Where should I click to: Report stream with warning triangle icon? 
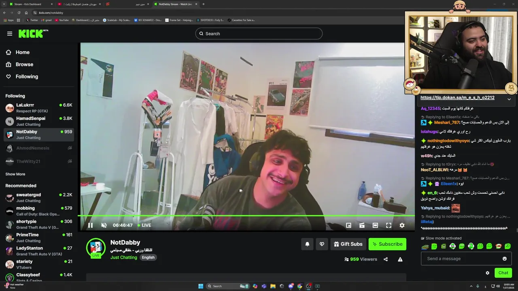[400, 259]
